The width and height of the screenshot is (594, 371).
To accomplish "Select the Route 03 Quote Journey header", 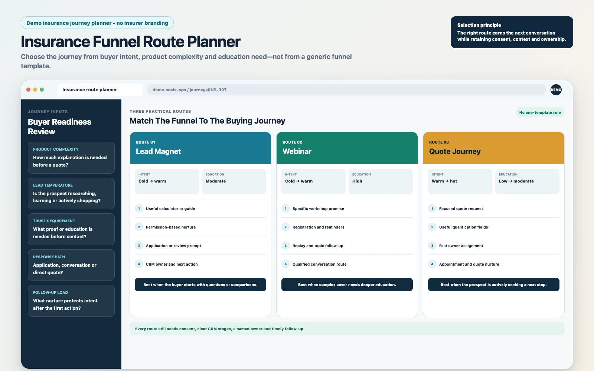I will (494, 148).
